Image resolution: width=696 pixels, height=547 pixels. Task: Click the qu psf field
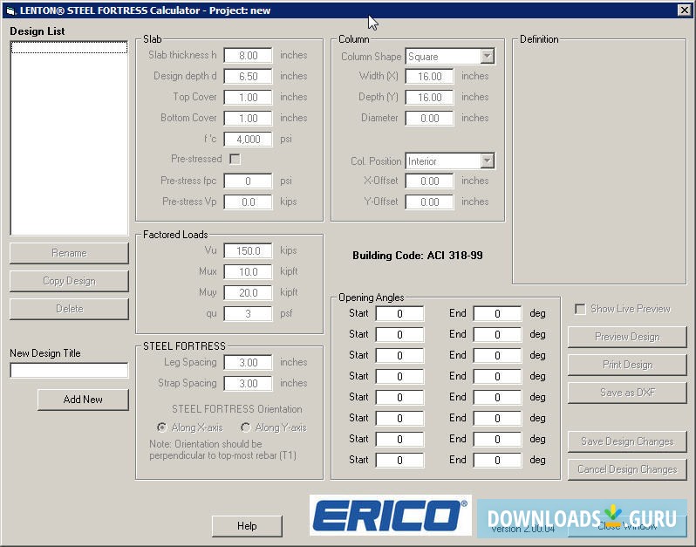[248, 313]
